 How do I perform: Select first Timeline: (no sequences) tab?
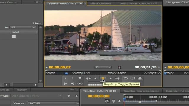141,91
